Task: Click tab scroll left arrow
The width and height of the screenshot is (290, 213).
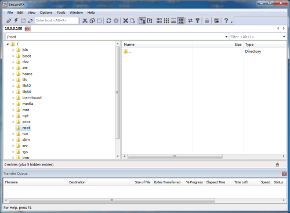Action: pyautogui.click(x=278, y=28)
